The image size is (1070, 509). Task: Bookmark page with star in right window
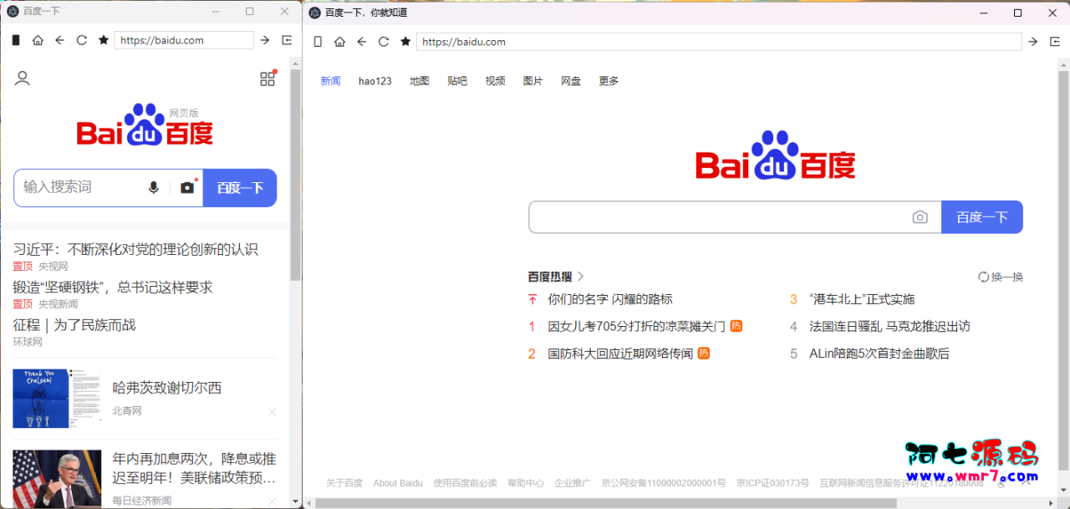coord(405,42)
